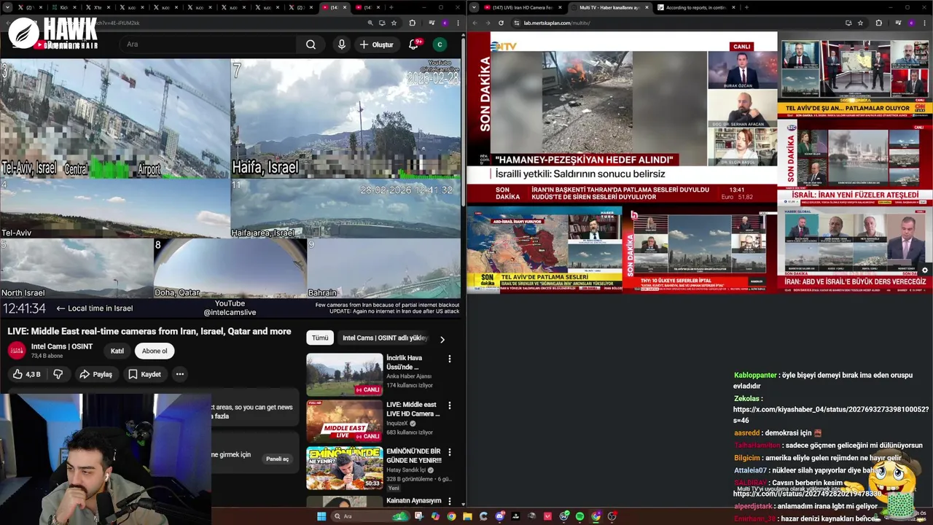Open Windows Start menu

pos(321,516)
